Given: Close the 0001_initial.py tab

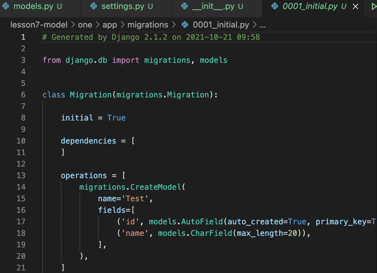Looking at the screenshot, I should 355,6.
